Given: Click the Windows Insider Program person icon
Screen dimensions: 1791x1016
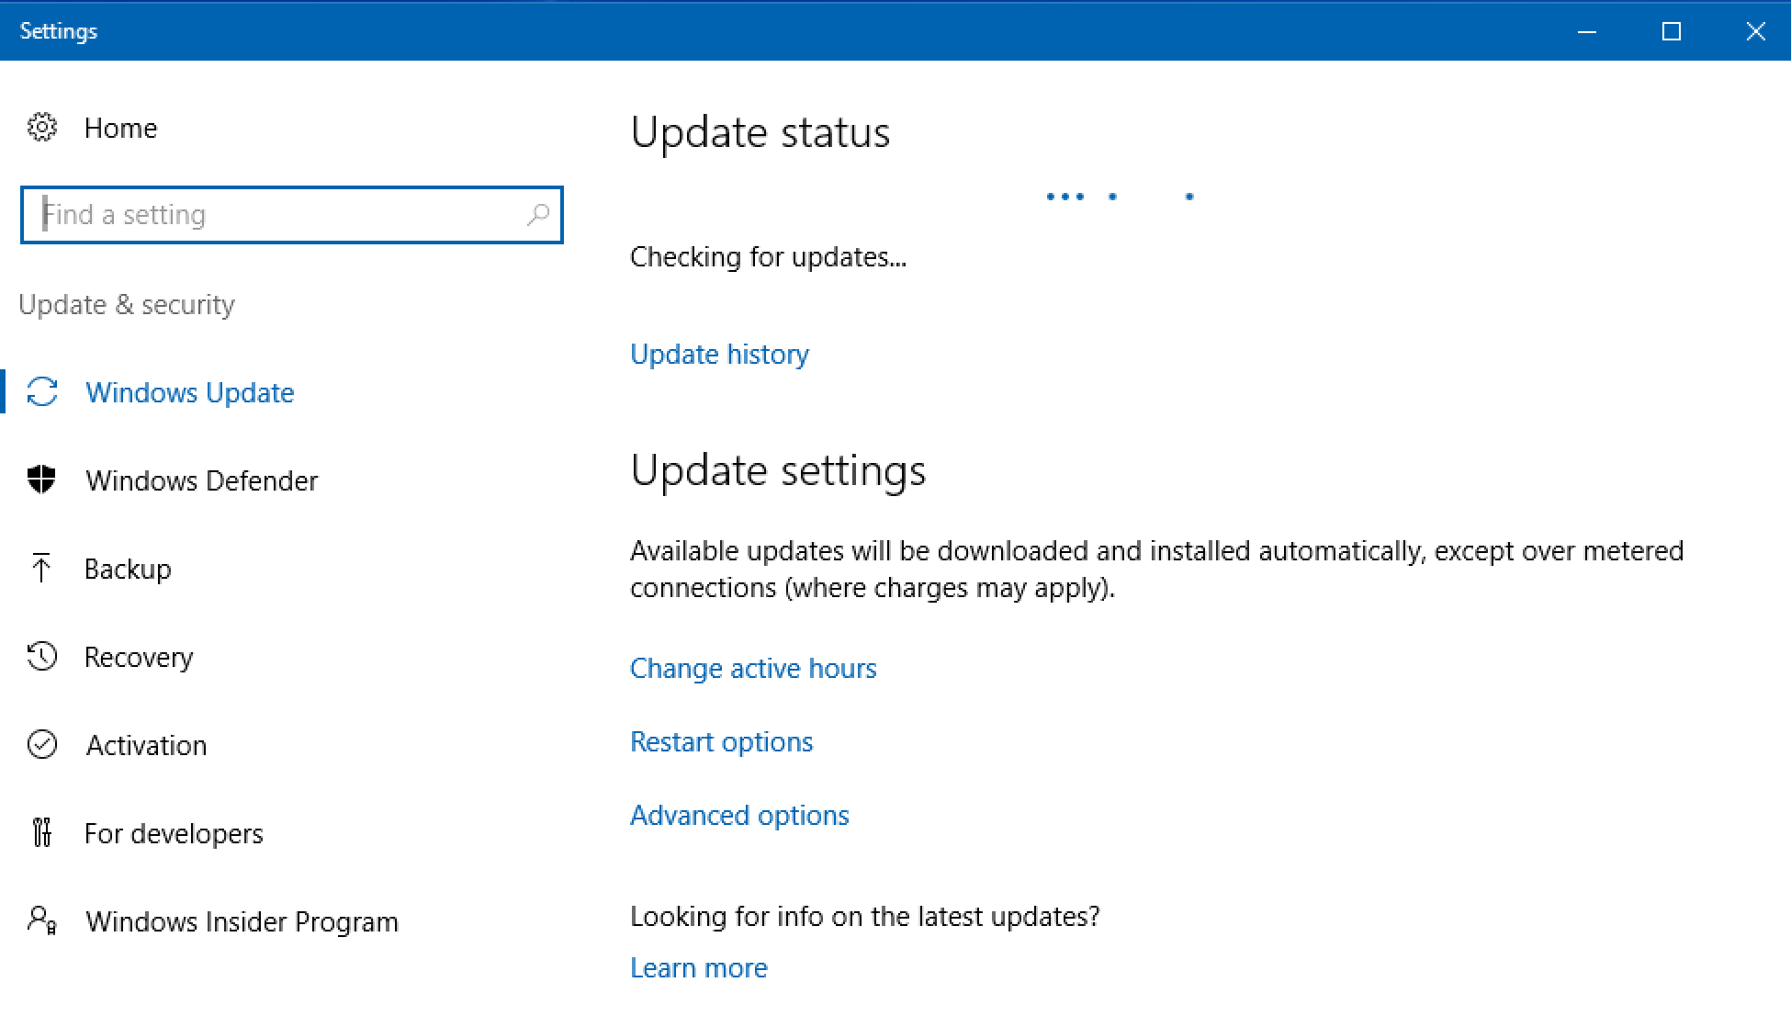Looking at the screenshot, I should tap(42, 920).
